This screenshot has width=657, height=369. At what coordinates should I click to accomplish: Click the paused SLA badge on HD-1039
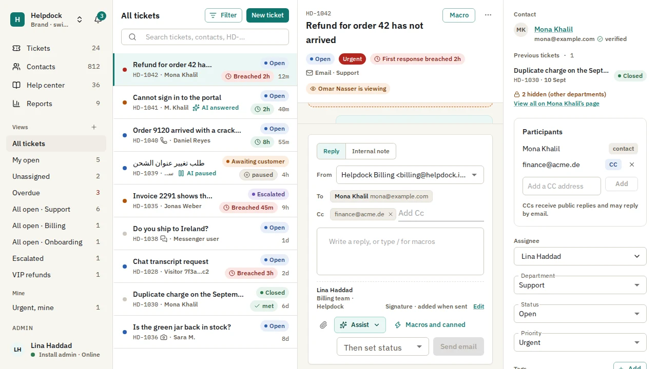pyautogui.click(x=258, y=175)
